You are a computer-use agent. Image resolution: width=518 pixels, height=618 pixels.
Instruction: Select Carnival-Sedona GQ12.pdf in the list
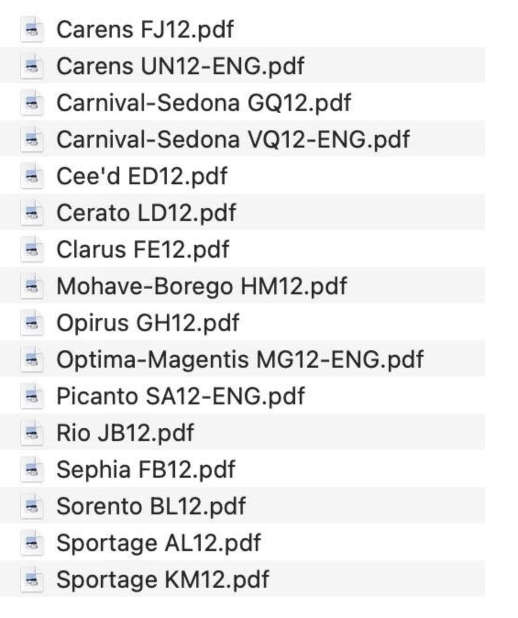[x=204, y=103]
